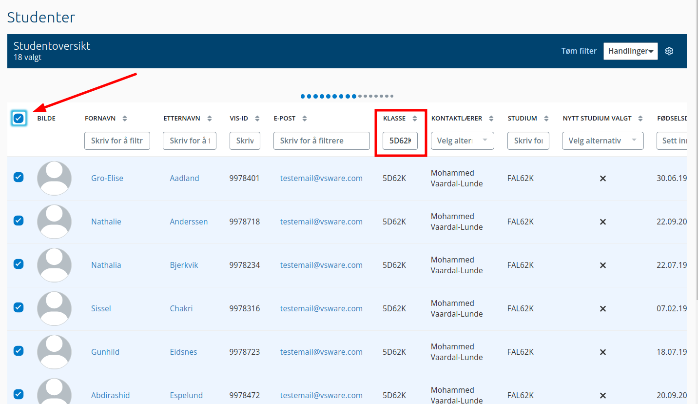This screenshot has width=698, height=404.
Task: Open Gunhild first name link
Action: tap(105, 352)
